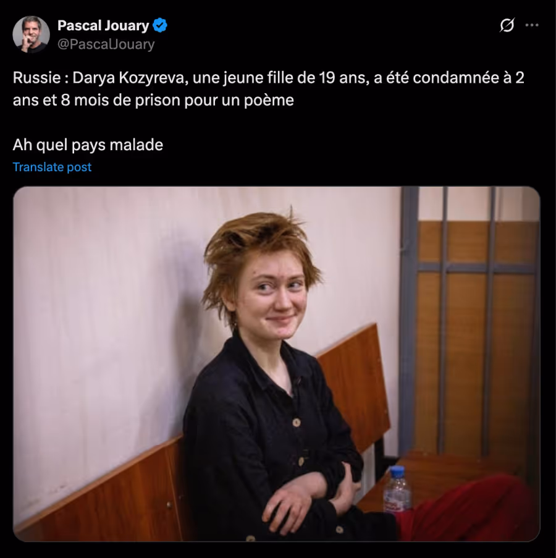Open the three-dot more options menu
The image size is (556, 558).
(x=532, y=25)
